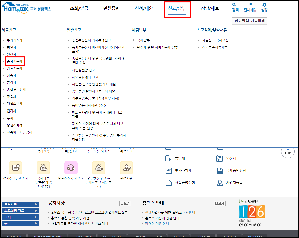Click the 사업자등록 person icon
This screenshot has width=299, height=238.
point(220,183)
